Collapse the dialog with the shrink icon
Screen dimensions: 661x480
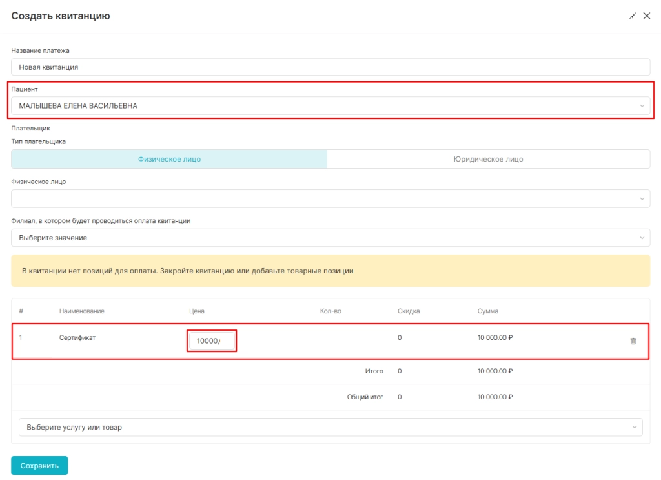[633, 16]
